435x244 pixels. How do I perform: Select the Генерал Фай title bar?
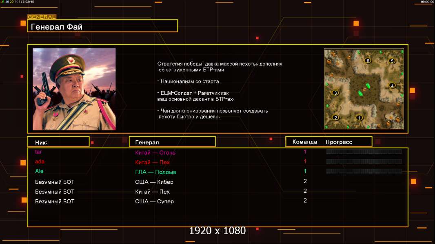[x=102, y=26]
